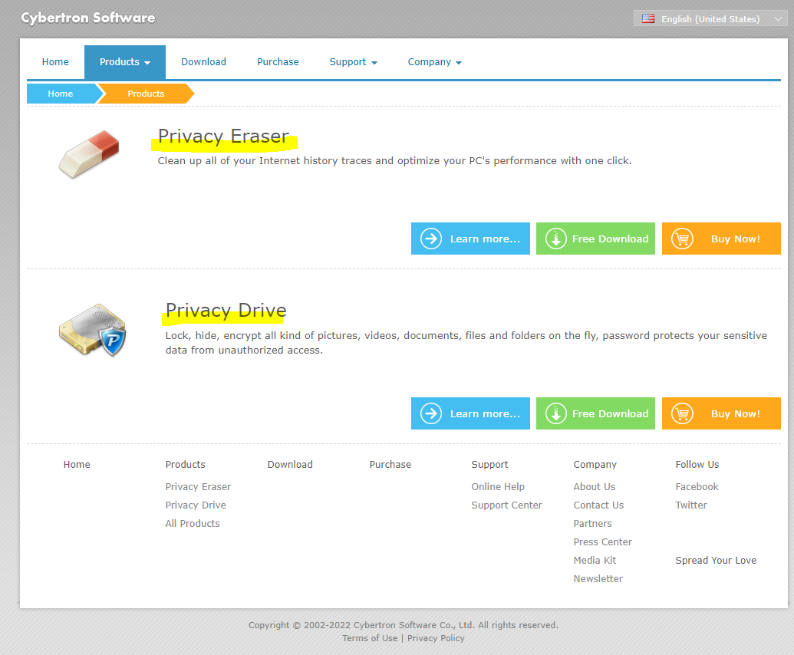Click Buy Now for Privacy Eraser
This screenshot has height=655, width=794.
click(x=721, y=239)
